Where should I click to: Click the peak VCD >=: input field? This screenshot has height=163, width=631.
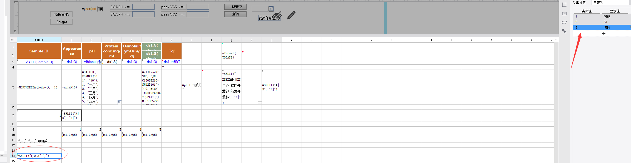(x=198, y=7)
